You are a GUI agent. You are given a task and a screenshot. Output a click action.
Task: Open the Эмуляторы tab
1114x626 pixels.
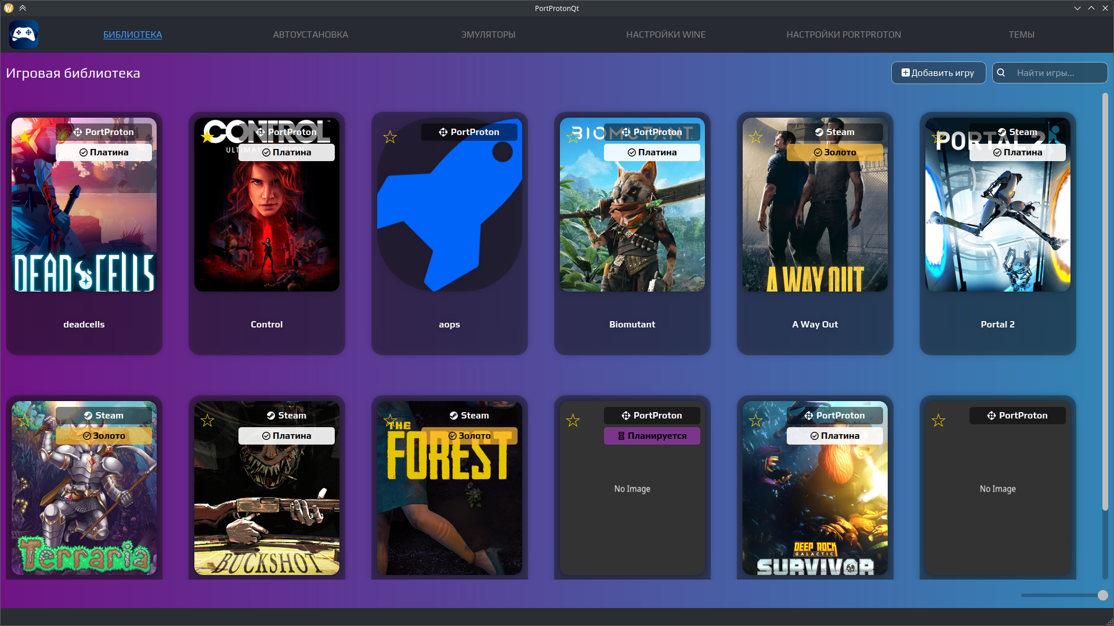[488, 35]
